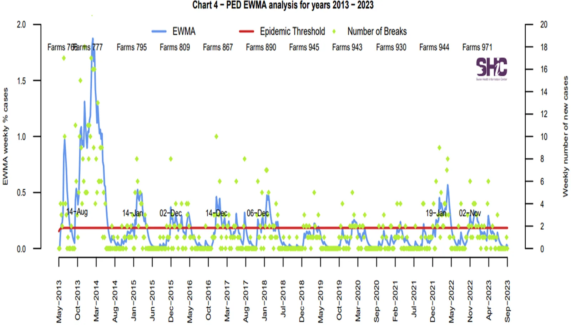This screenshot has width=571, height=328.
Task: Select the Number of Breaks legend label
Action: click(x=377, y=31)
